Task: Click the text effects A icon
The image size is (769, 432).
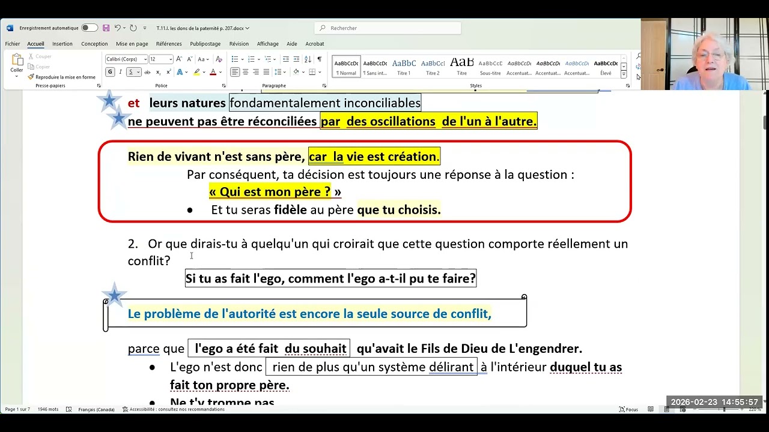Action: (x=180, y=72)
